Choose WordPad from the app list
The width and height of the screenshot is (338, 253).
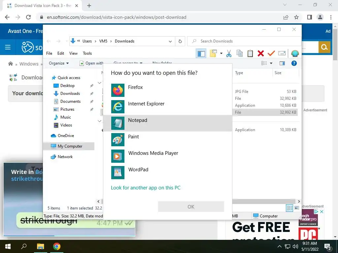click(168, 172)
